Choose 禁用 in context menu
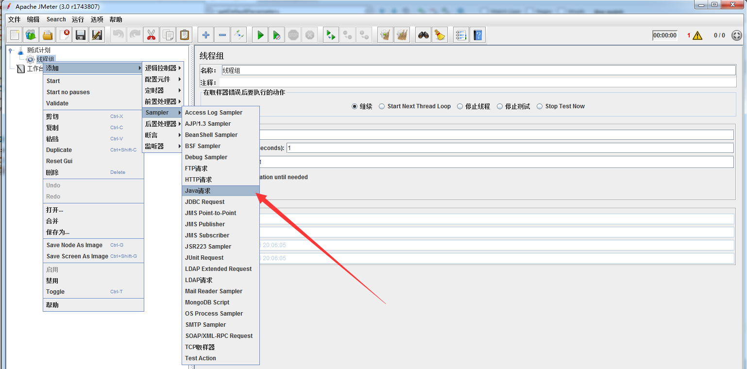The height and width of the screenshot is (369, 747). (93, 281)
